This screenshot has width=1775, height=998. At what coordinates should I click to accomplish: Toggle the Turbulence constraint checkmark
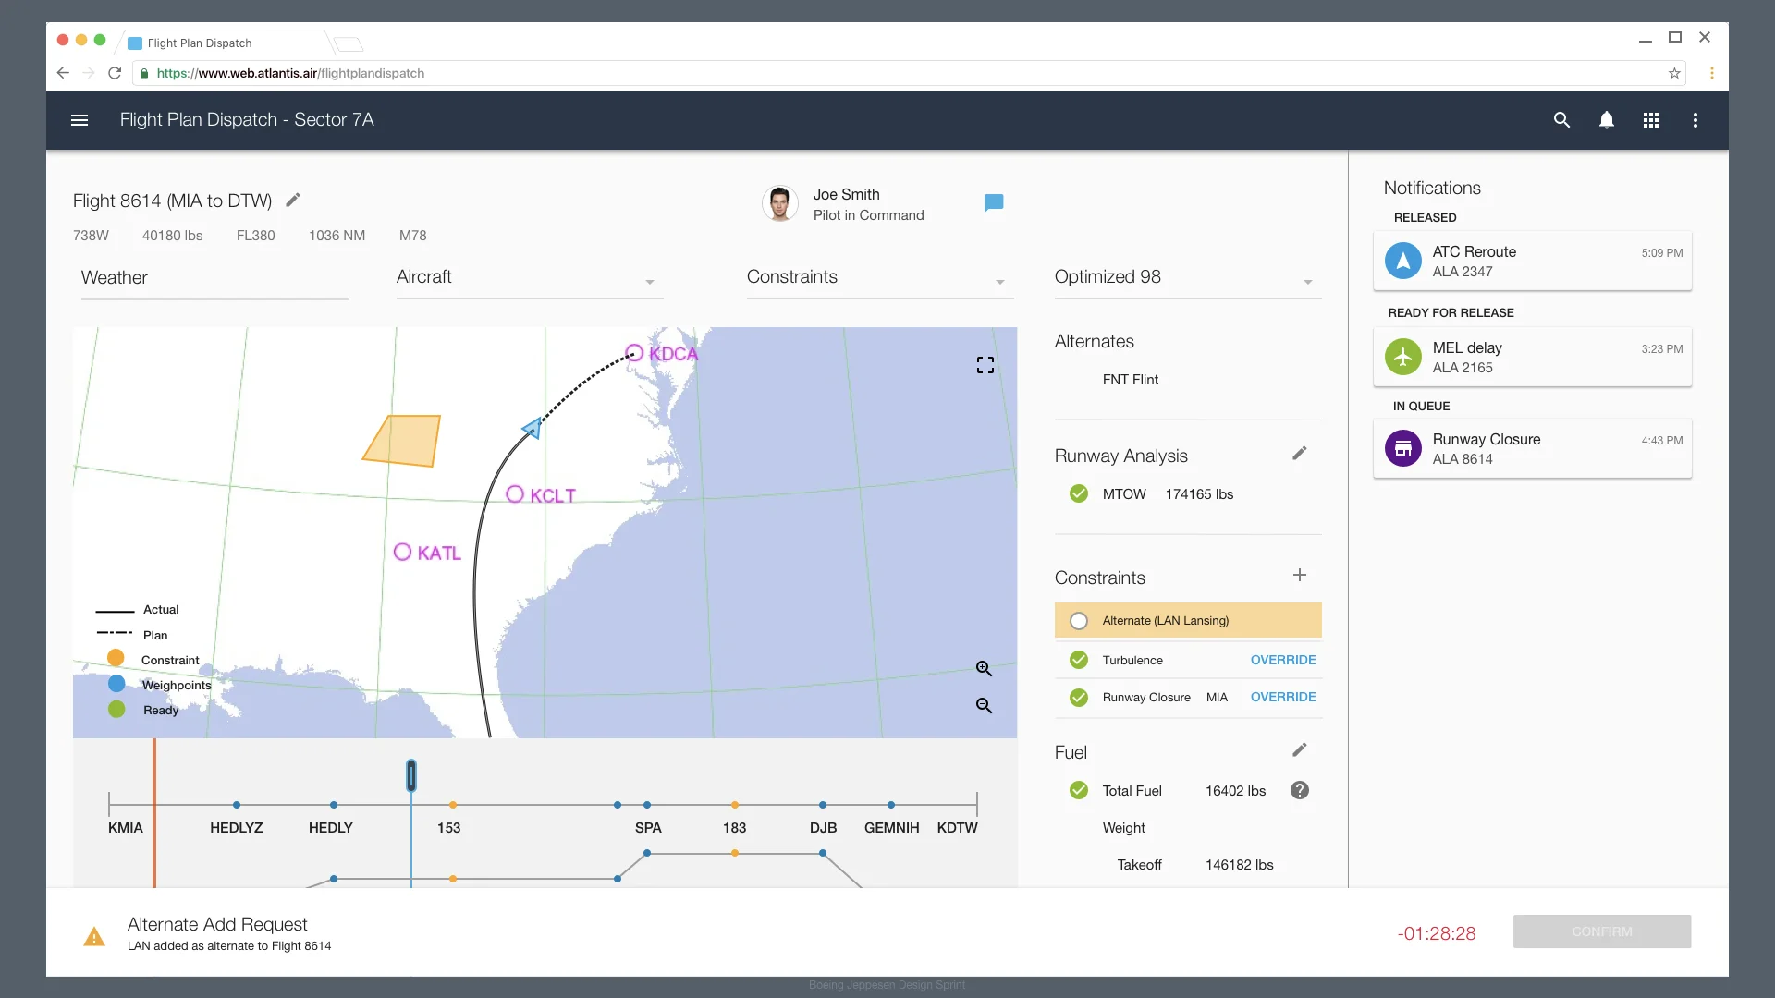pos(1078,660)
